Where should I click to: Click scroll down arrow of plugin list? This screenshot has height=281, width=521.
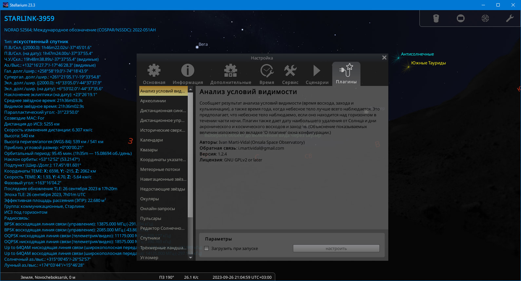(x=190, y=257)
